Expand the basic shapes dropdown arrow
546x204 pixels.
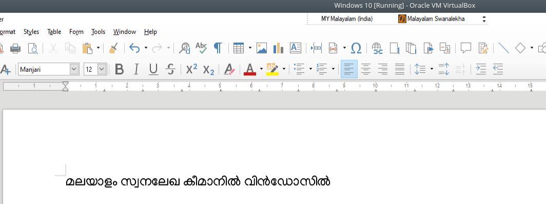[532, 48]
